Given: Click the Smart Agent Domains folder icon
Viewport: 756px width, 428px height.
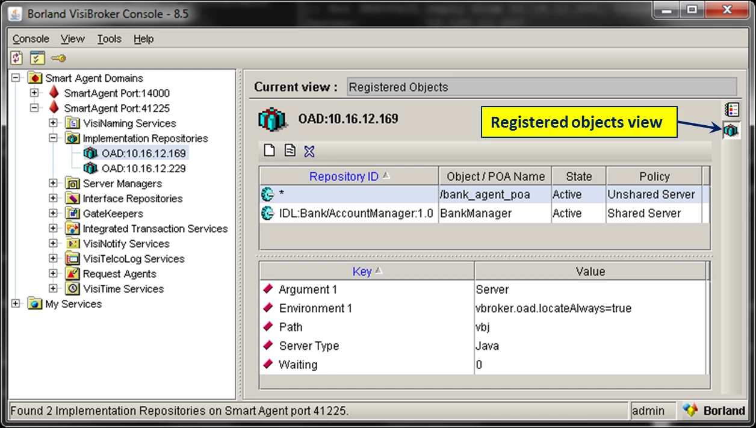Looking at the screenshot, I should click(36, 78).
